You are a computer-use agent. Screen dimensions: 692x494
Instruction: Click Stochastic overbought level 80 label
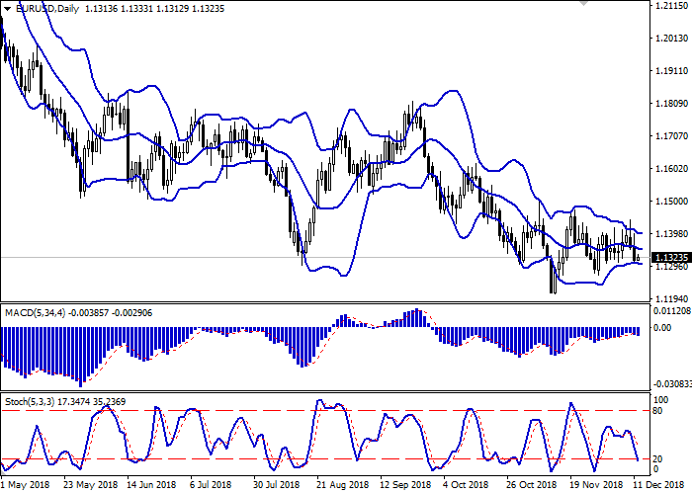tap(657, 411)
